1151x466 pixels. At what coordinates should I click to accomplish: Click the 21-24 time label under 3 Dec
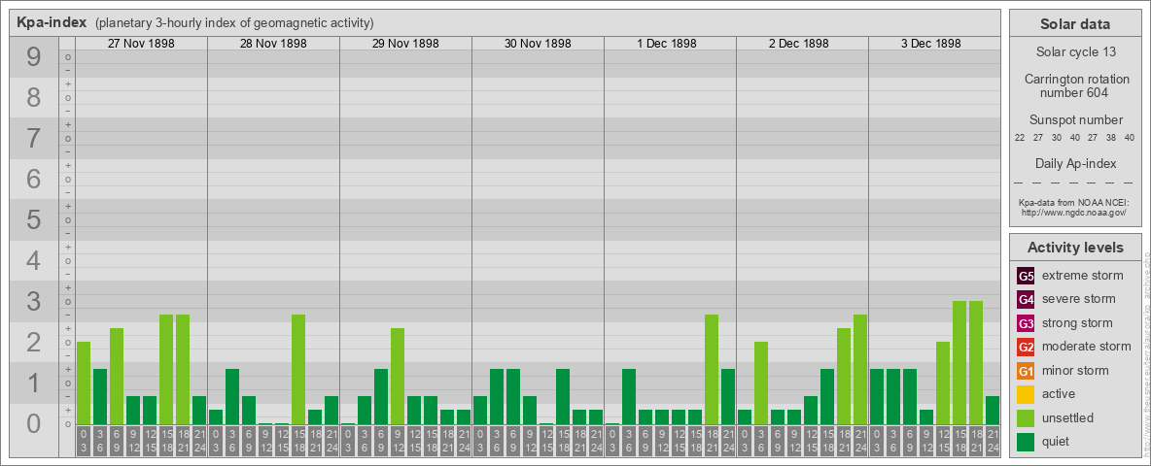993,441
